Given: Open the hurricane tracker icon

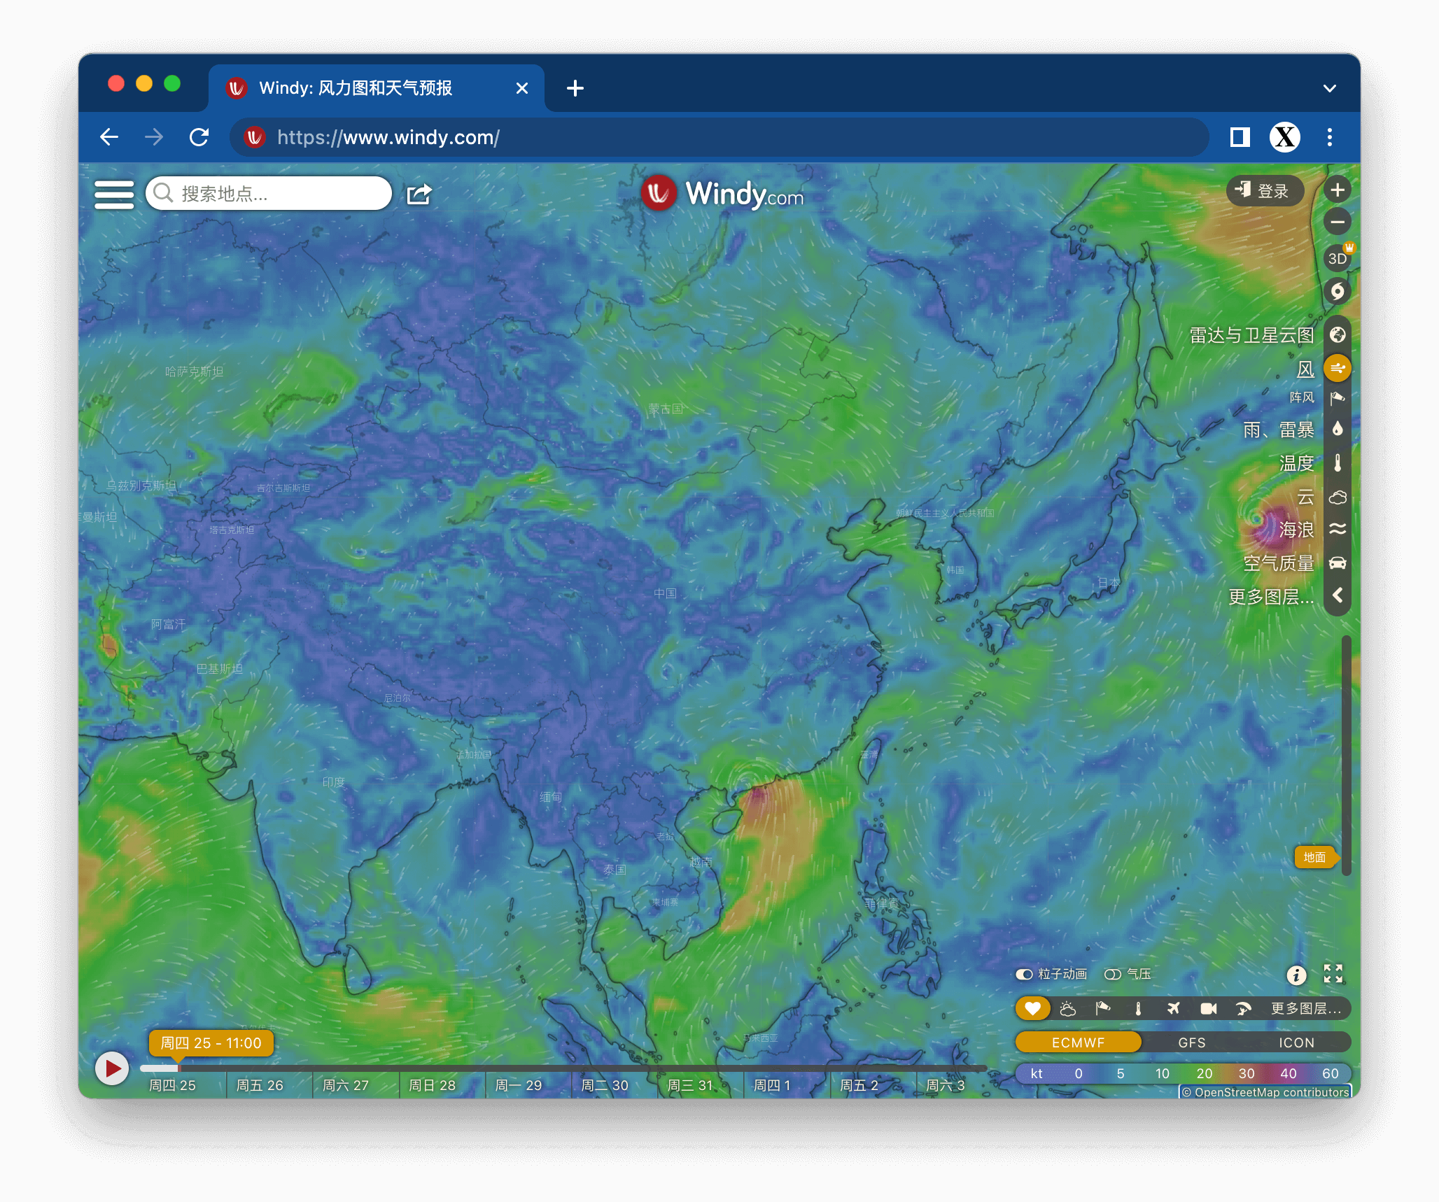Looking at the screenshot, I should click(x=1337, y=291).
